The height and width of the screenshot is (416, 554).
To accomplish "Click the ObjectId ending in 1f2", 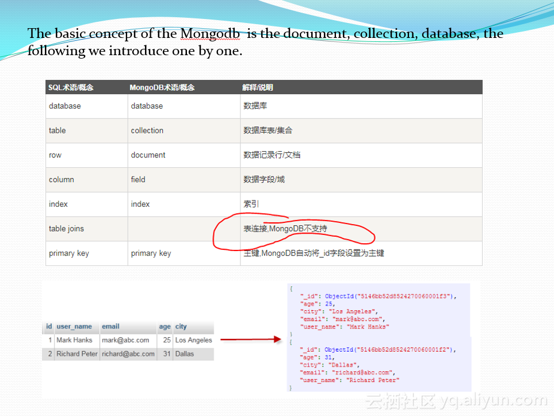I will [x=389, y=350].
